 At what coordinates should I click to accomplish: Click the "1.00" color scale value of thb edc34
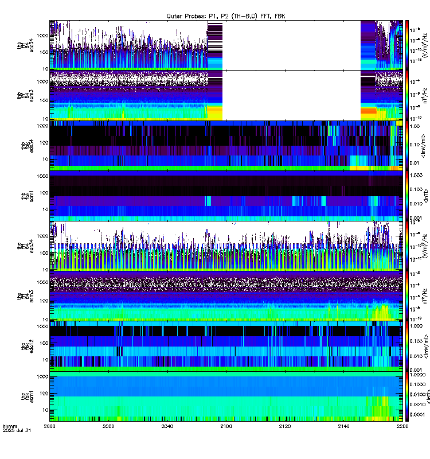pyautogui.click(x=415, y=126)
